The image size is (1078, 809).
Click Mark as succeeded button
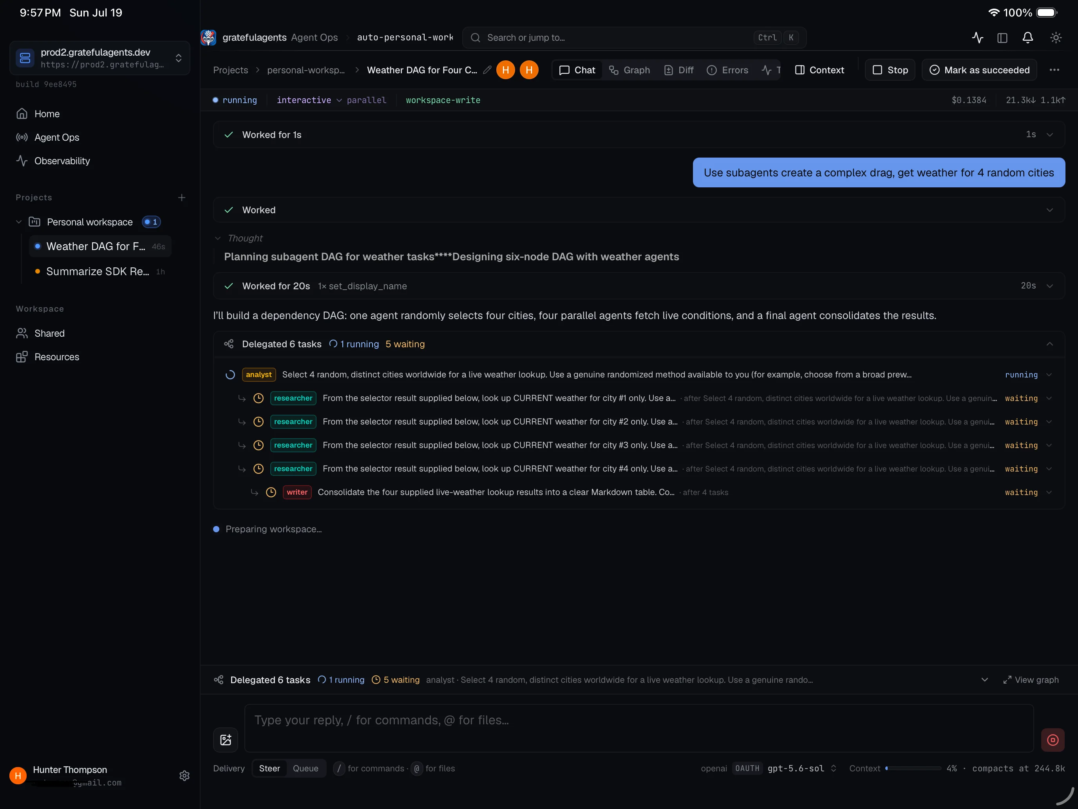click(979, 70)
